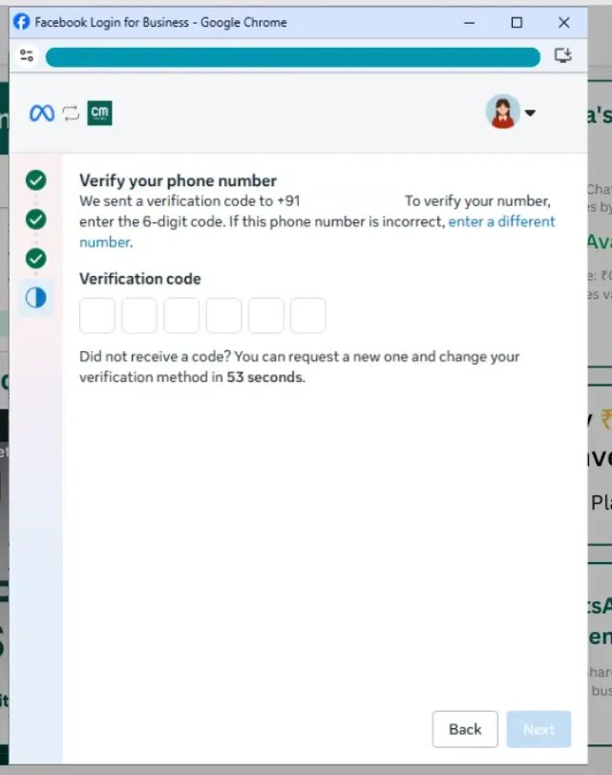This screenshot has height=775, width=612.
Task: Click the 'Verification code' label
Action: tap(140, 279)
